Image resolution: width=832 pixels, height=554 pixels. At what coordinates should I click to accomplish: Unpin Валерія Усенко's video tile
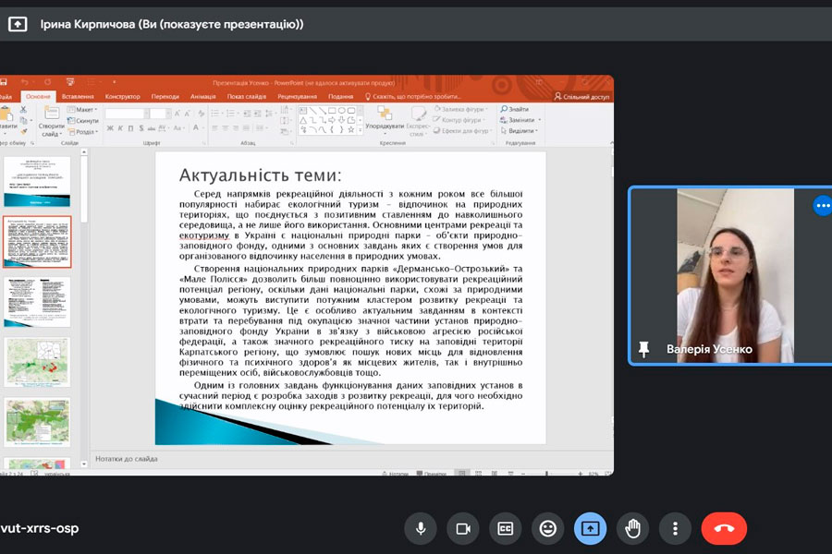(x=643, y=349)
